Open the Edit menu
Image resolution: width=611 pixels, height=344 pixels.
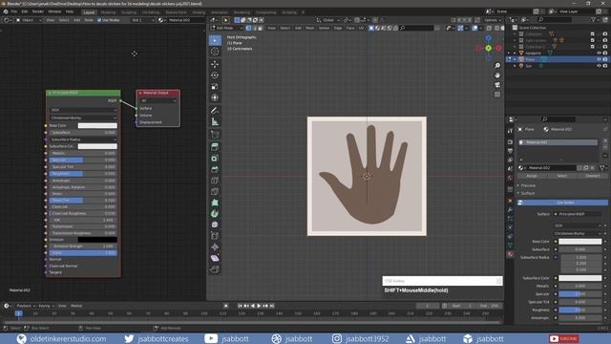pos(25,11)
